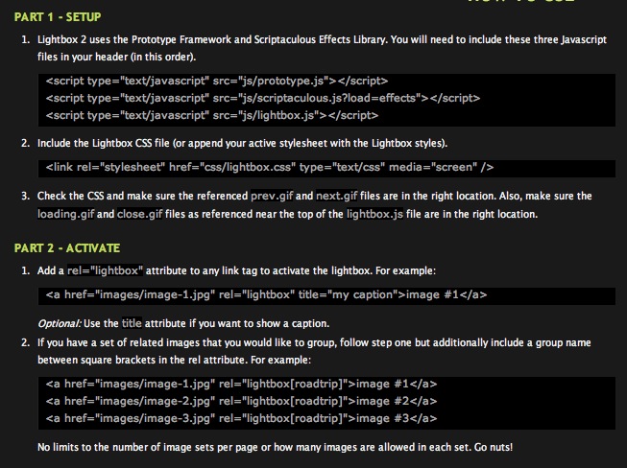Click the image-1.jpg roadtrip code line
The width and height of the screenshot is (627, 468).
[241, 385]
